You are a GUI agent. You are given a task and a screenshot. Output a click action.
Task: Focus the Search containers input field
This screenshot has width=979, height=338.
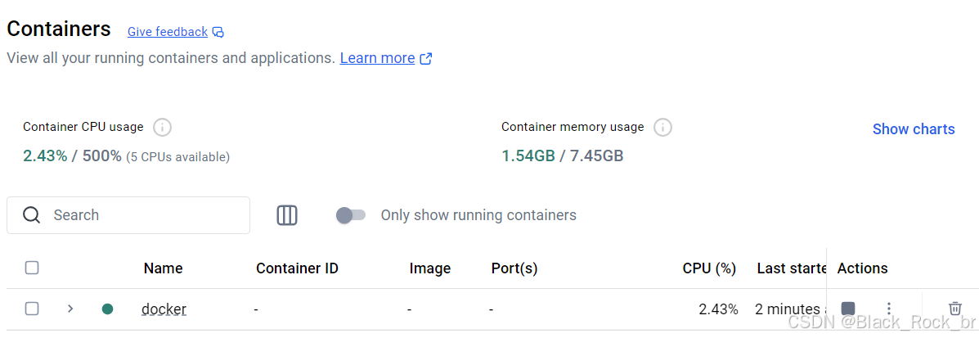(x=128, y=215)
